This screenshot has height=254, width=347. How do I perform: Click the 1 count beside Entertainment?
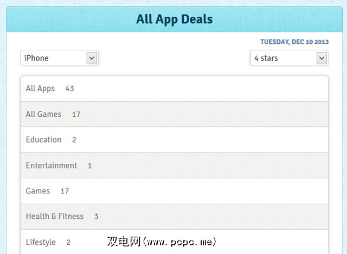coord(89,166)
